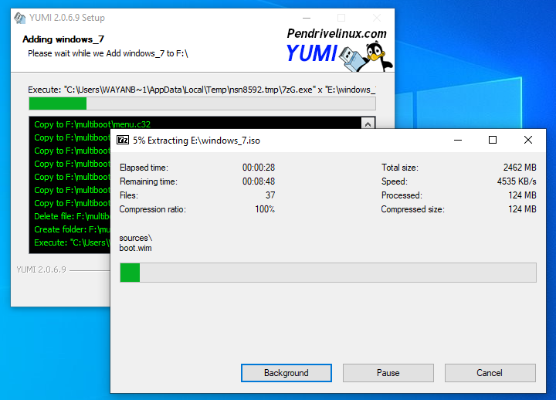This screenshot has width=556, height=400.
Task: Click the Background button in 7-Zip dialog
Action: point(286,373)
